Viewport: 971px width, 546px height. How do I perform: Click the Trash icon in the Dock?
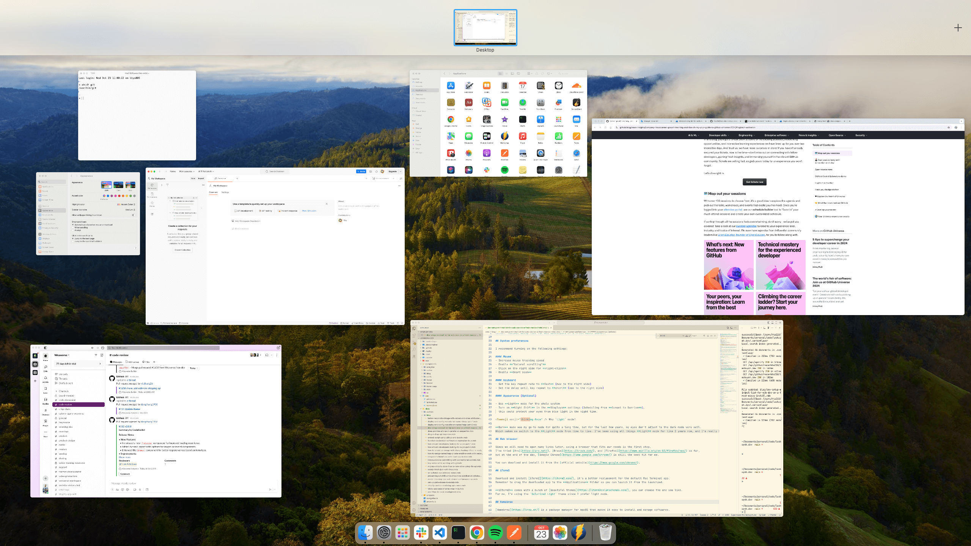tap(605, 533)
